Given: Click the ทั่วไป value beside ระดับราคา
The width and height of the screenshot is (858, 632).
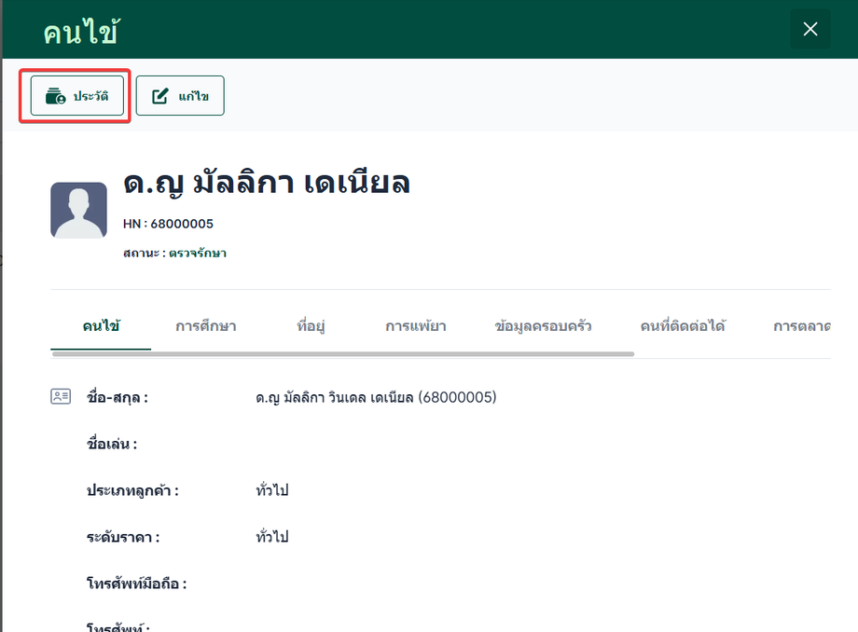Looking at the screenshot, I should [272, 536].
